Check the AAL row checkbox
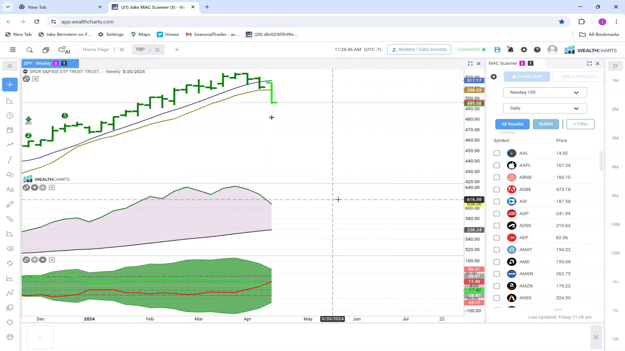Viewport: 625px width, 351px height. (497, 153)
